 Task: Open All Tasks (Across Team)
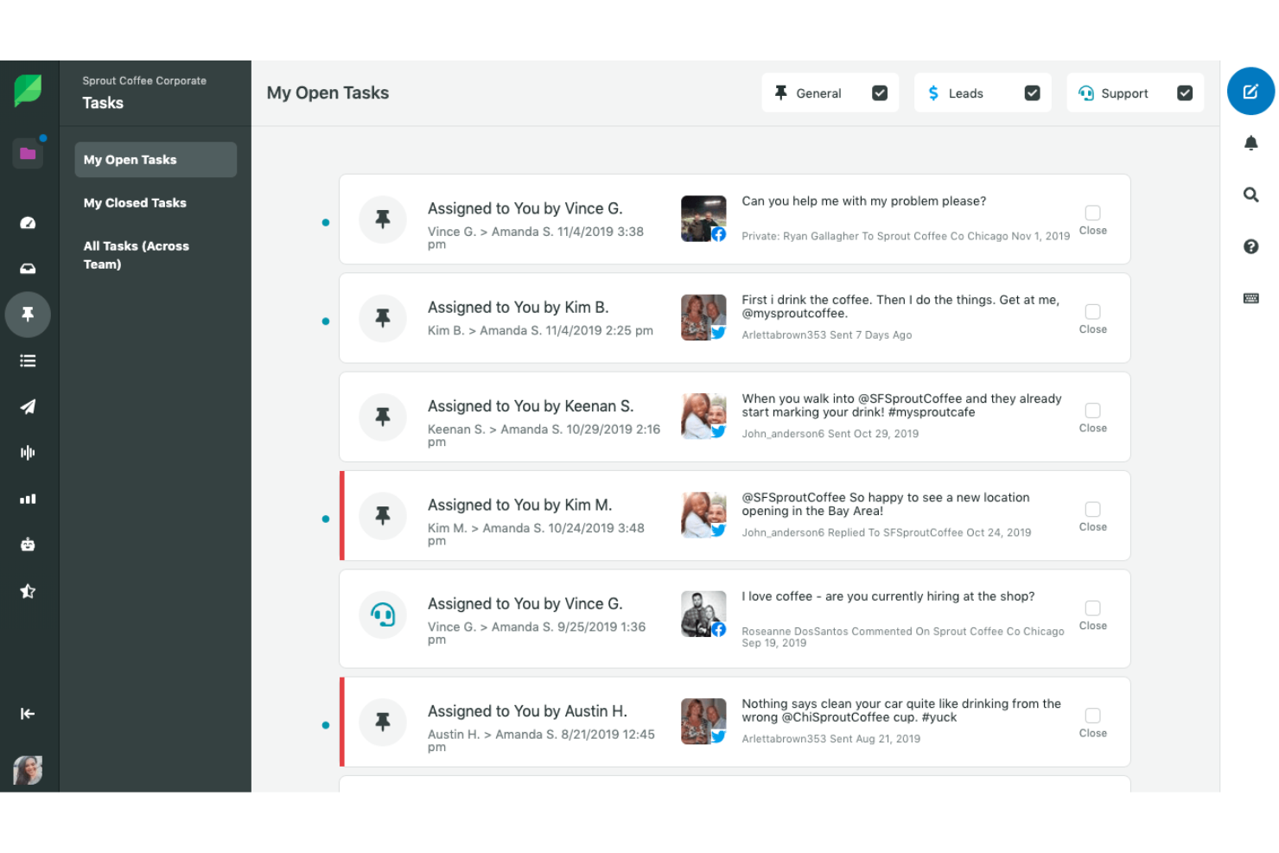click(x=137, y=255)
